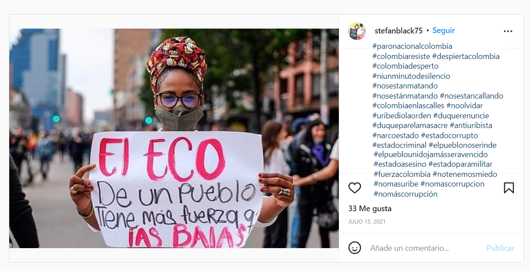Viewport: 531px width, 271px height.
Task: Follow the user via Seguir
Action: (x=444, y=31)
